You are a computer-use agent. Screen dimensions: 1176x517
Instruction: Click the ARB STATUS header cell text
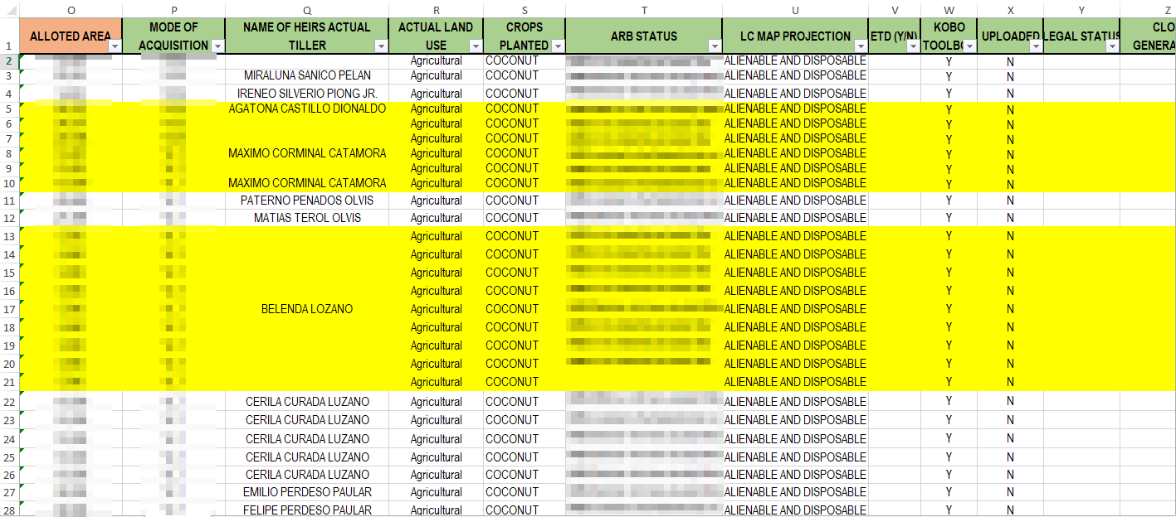[643, 36]
